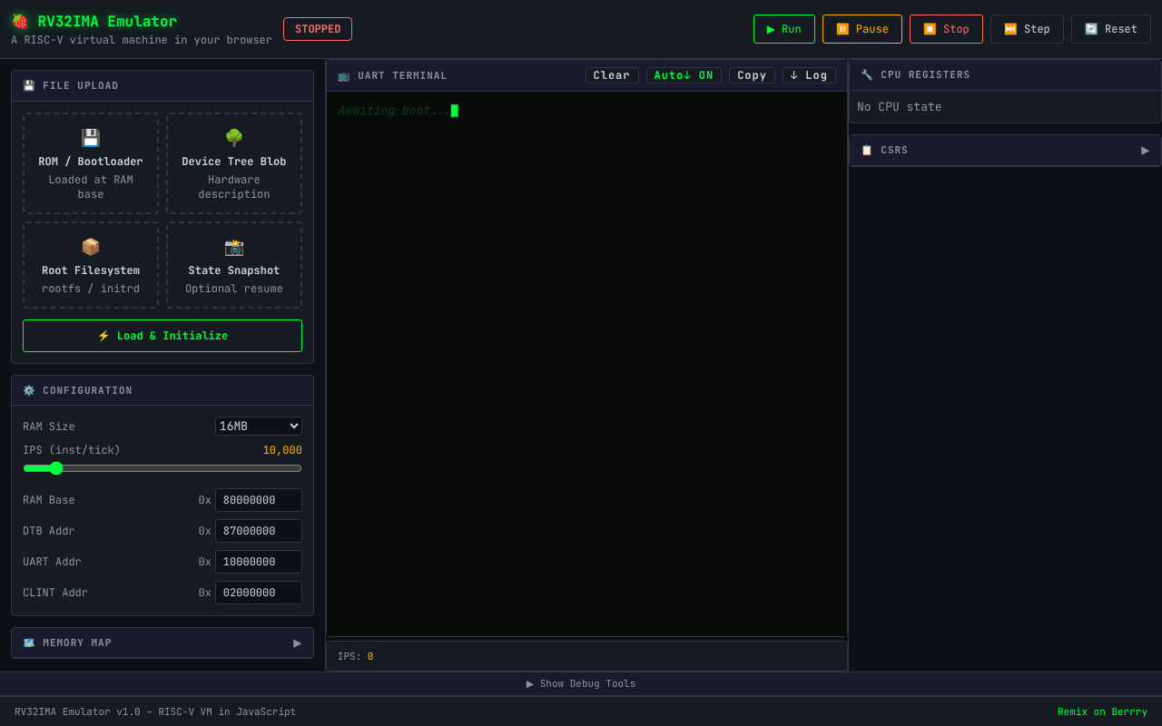Click the IPS value 10,000
Image resolution: width=1162 pixels, height=726 pixels.
tap(282, 450)
